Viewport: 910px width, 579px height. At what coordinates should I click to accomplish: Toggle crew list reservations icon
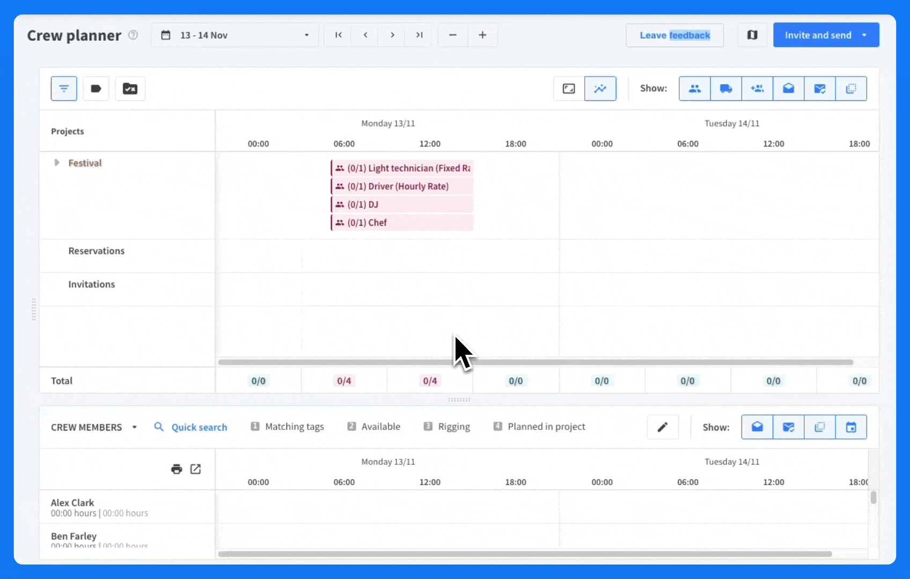pos(819,427)
